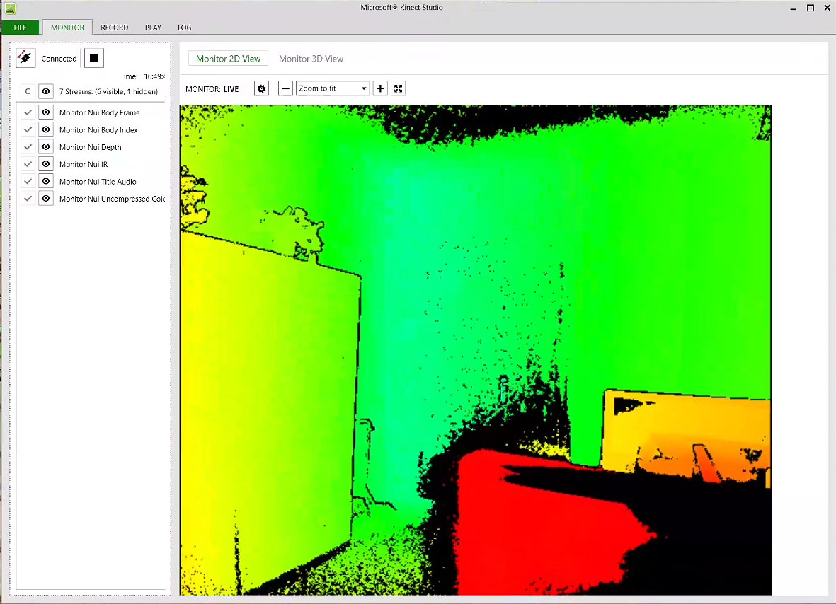This screenshot has height=604, width=836.
Task: Uncheck the Monitor Nui Body Index checkbox
Action: (28, 129)
